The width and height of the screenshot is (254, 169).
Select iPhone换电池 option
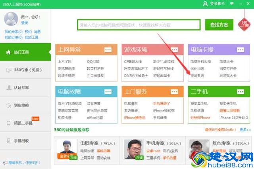click(135, 118)
